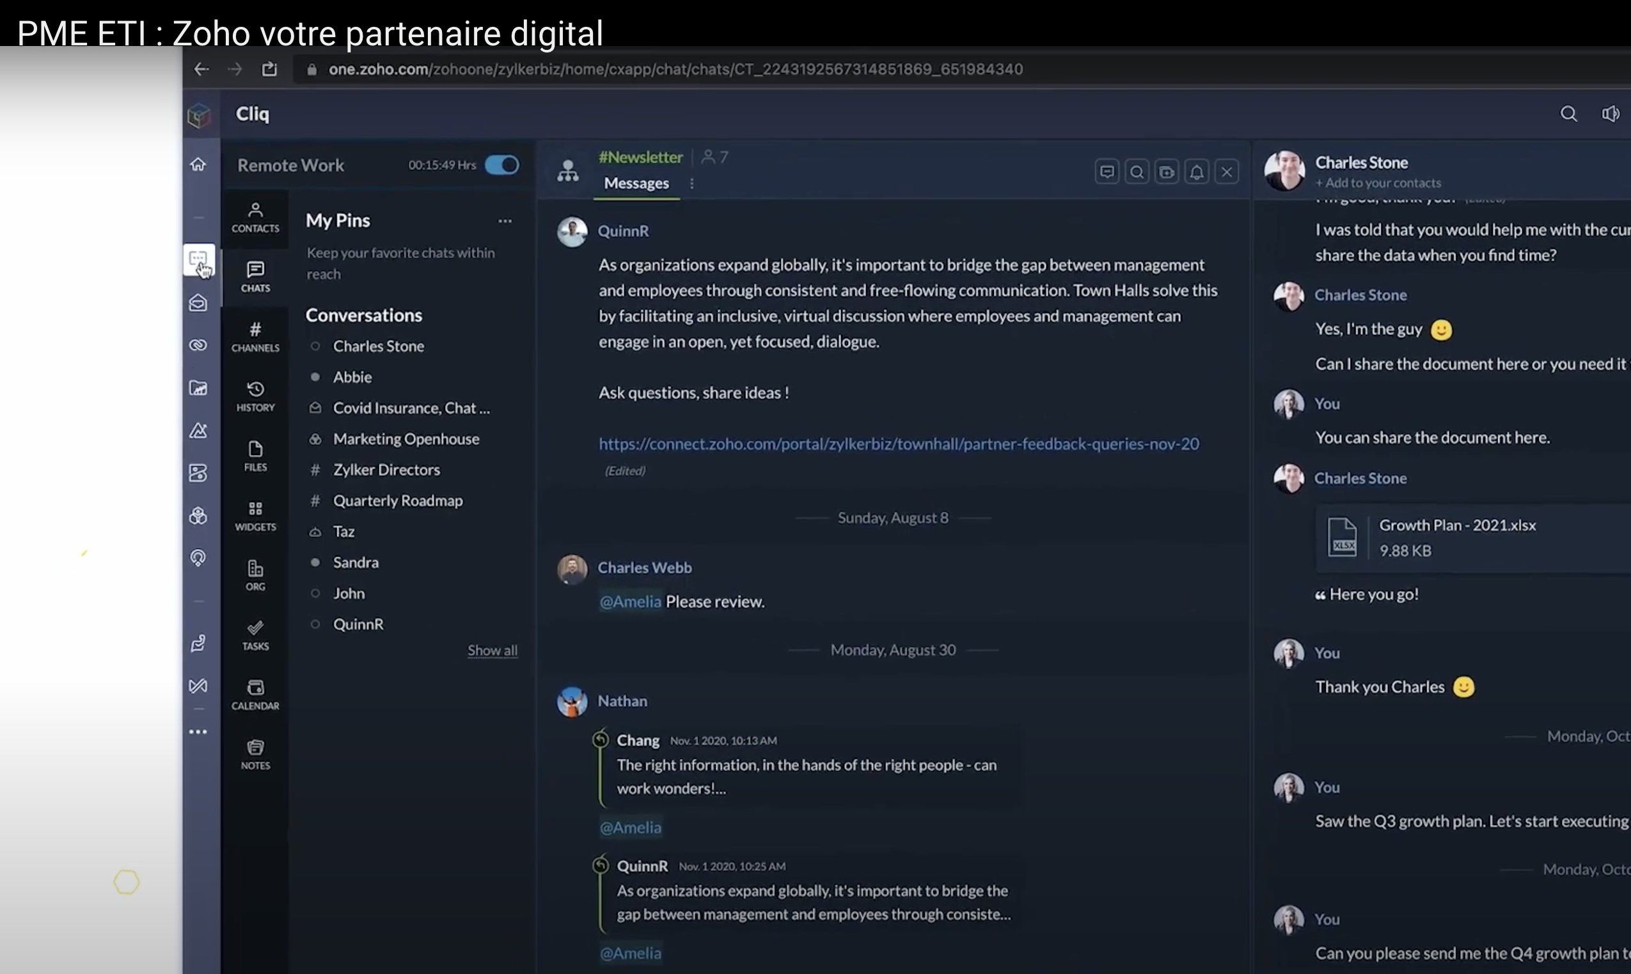Open the John conversation
Screen dimensions: 1631x974
click(x=349, y=592)
